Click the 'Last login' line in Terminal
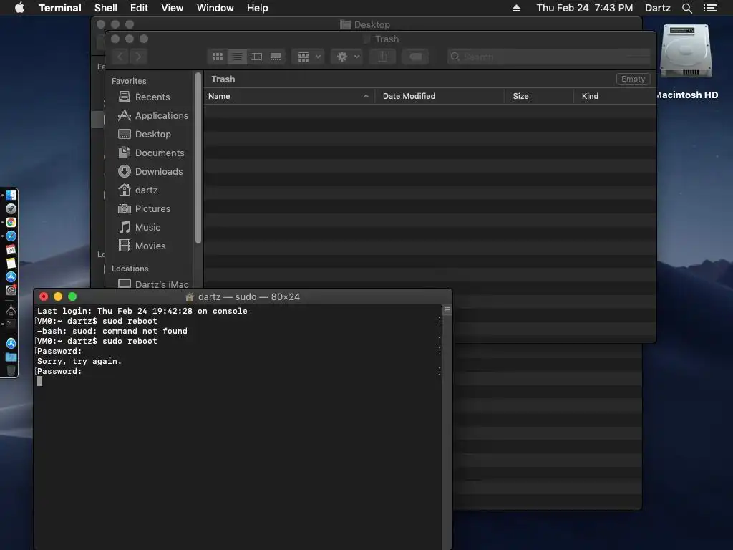This screenshot has height=550, width=733. [142, 311]
